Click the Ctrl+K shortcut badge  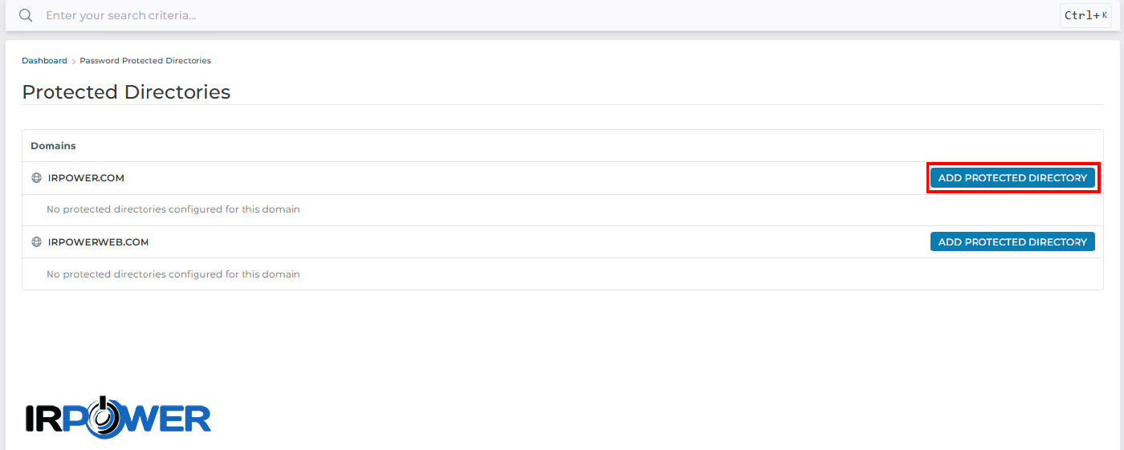1085,15
